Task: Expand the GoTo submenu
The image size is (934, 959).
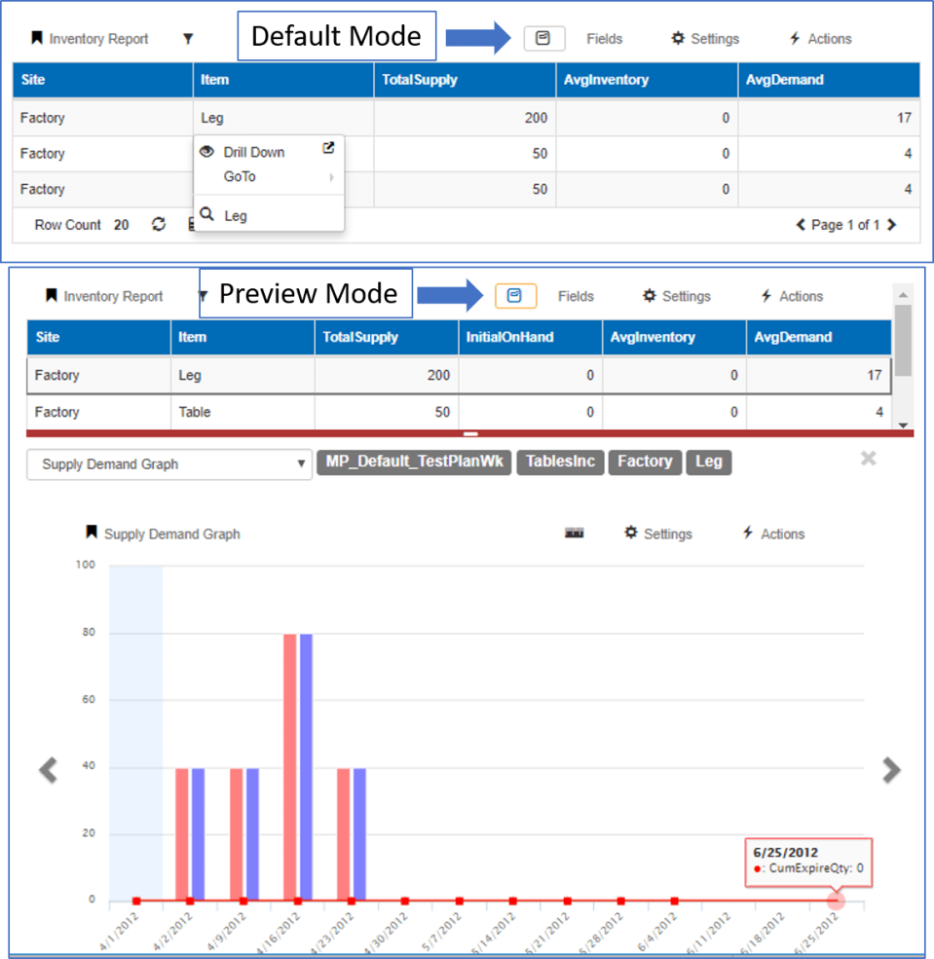Action: click(x=243, y=177)
